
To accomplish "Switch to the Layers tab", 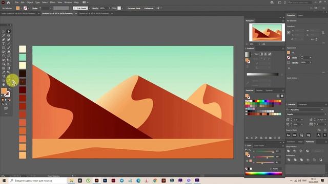I will click(x=300, y=15).
